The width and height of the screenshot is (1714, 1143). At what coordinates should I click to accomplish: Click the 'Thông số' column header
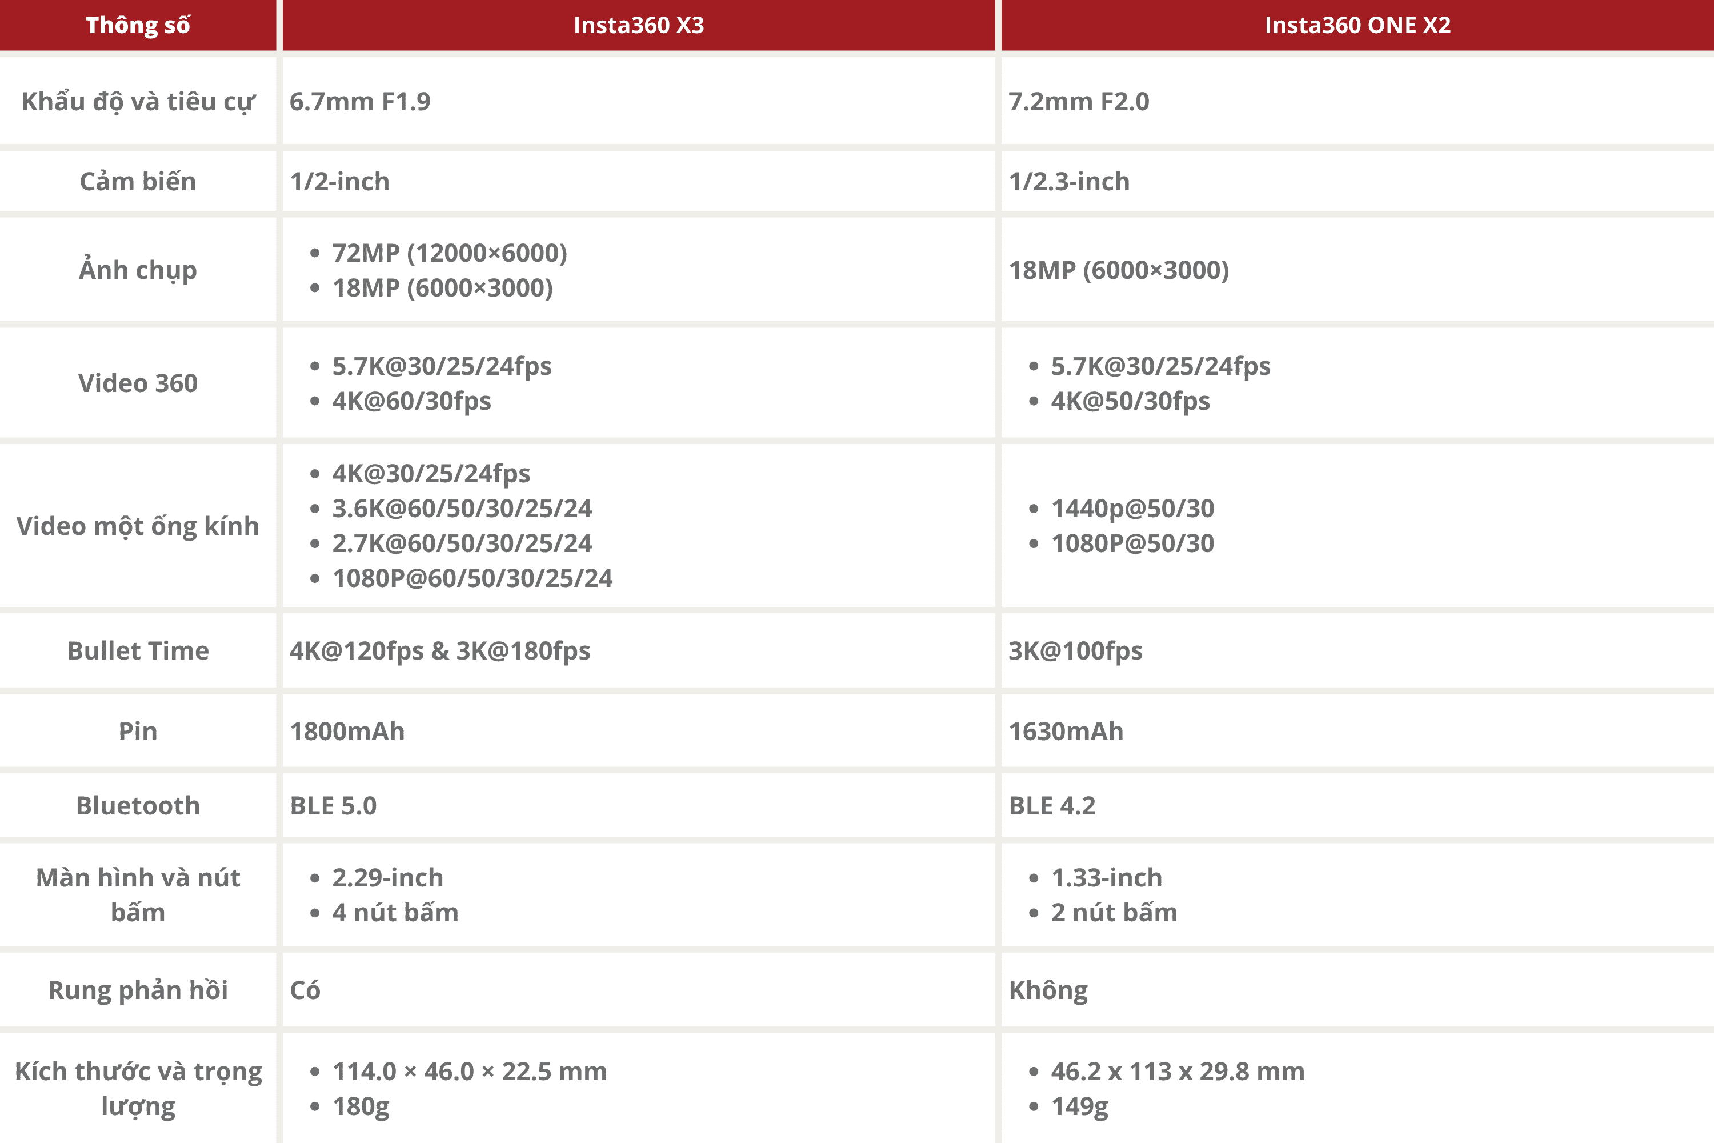coord(138,26)
